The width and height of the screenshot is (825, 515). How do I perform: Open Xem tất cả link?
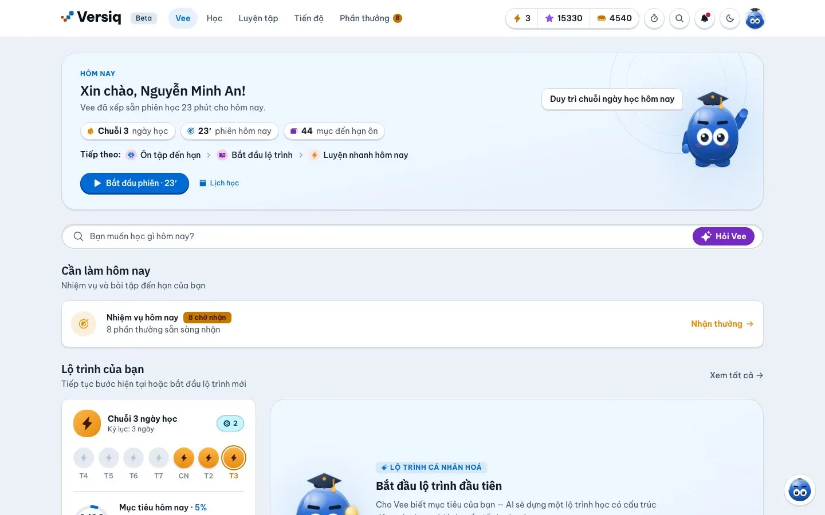pos(736,375)
